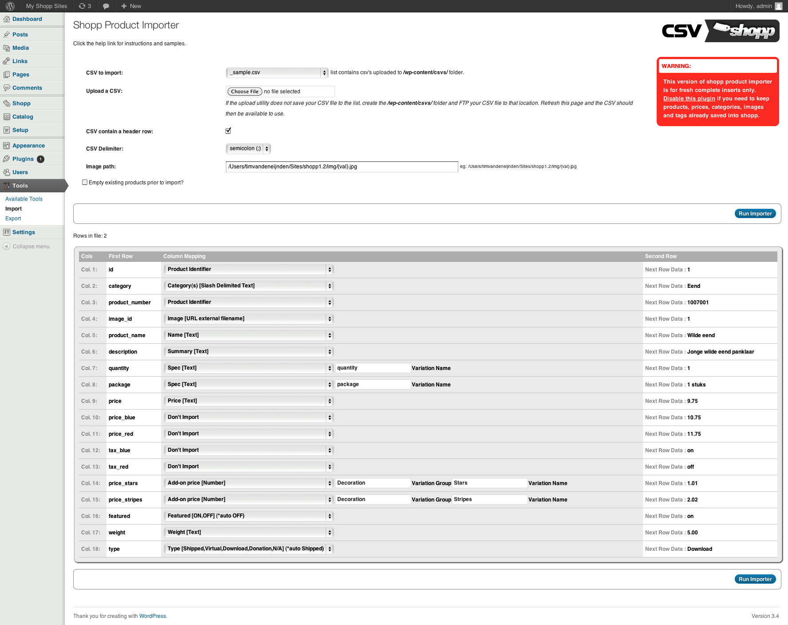Viewport: 788px width, 625px height.
Task: Open the comments bubble icon in admin bar
Action: [x=106, y=6]
